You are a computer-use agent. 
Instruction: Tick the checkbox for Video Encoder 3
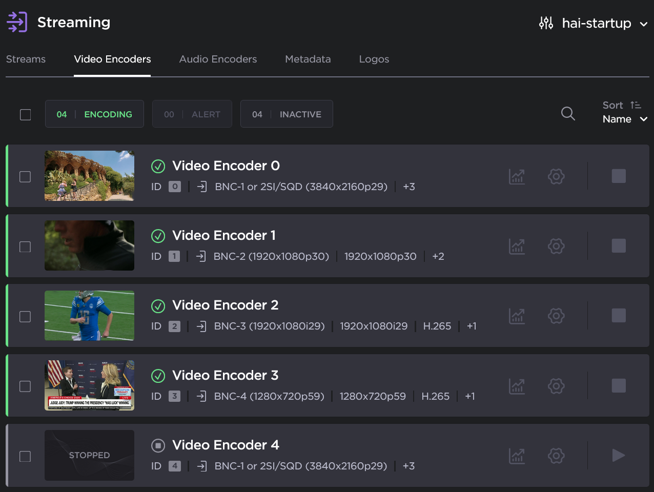pyautogui.click(x=25, y=386)
